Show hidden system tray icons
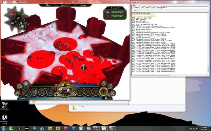This screenshot has height=131, width=211. point(188,129)
